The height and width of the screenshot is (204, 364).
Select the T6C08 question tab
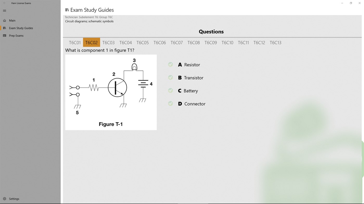194,43
